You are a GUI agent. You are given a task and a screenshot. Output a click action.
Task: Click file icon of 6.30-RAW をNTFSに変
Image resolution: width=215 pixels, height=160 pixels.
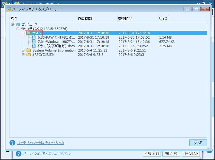click(34, 37)
